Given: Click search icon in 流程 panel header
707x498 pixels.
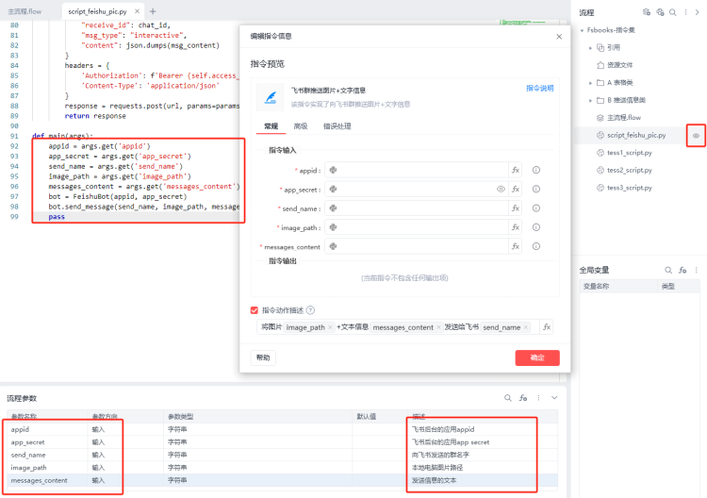Looking at the screenshot, I should point(673,12).
